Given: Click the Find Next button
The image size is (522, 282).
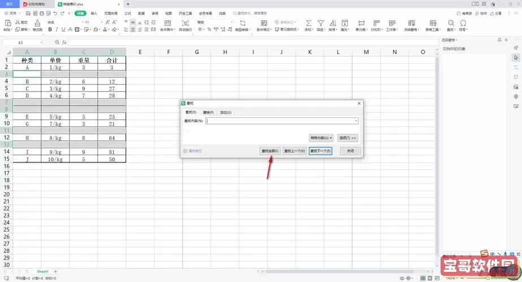Looking at the screenshot, I should (320, 151).
